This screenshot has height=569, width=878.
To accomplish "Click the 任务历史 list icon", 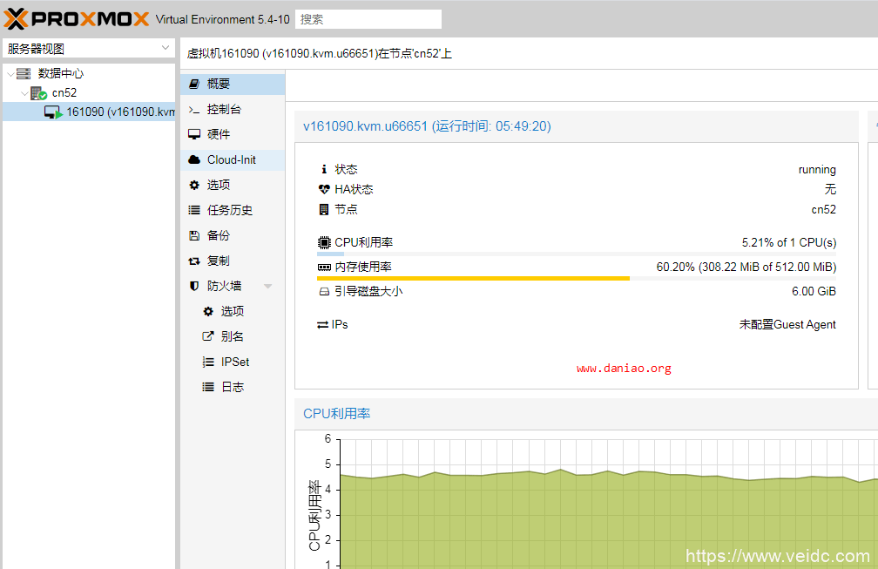I will pos(194,211).
